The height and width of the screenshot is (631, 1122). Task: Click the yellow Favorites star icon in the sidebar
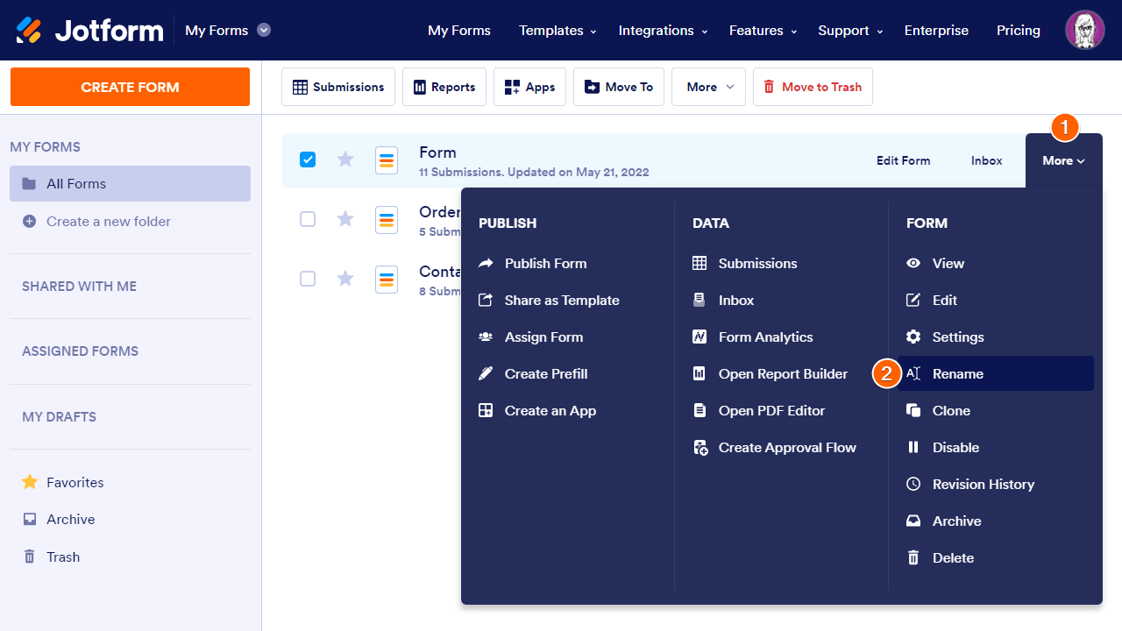30,482
